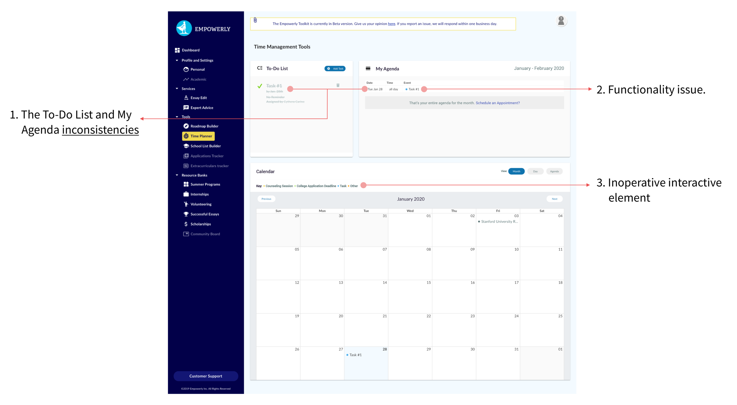Click 'January 2020' calendar heading

(x=411, y=199)
